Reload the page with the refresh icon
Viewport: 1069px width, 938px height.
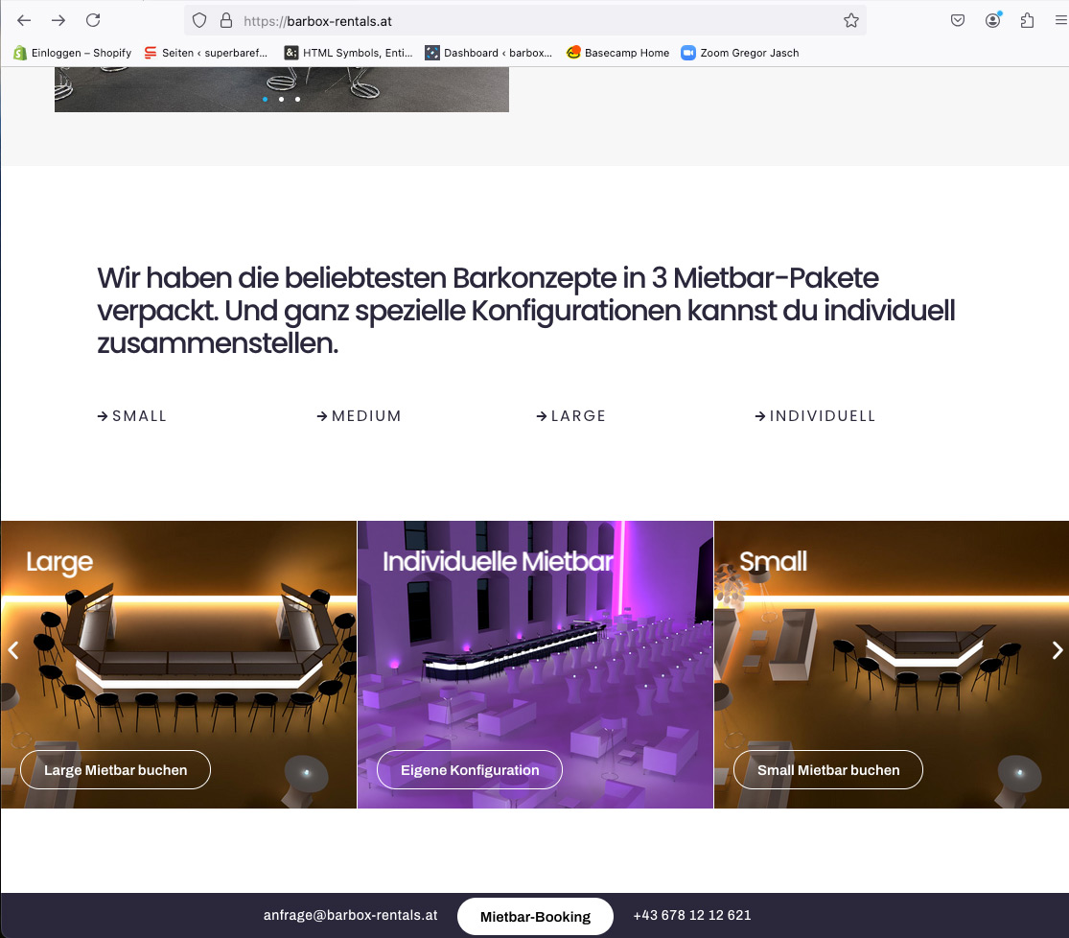pyautogui.click(x=93, y=20)
